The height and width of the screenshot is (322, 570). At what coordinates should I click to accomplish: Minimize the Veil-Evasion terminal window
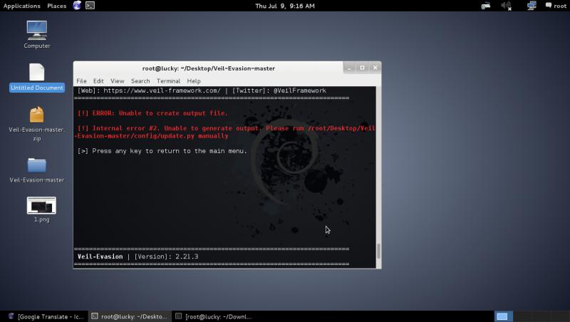pyautogui.click(x=349, y=68)
